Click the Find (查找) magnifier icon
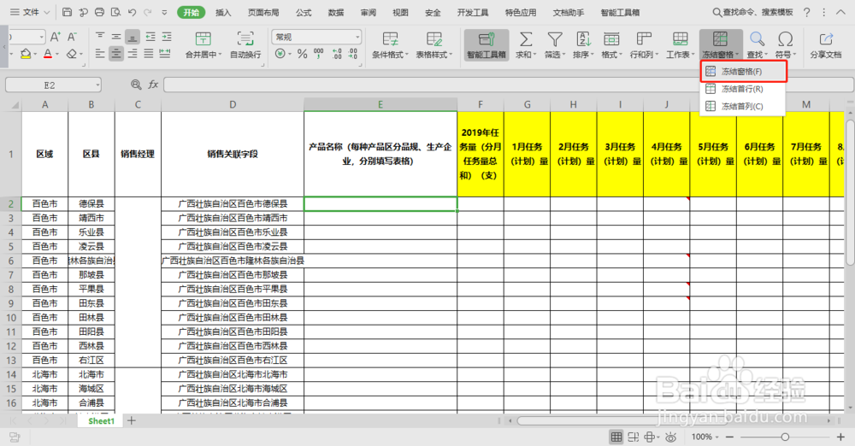The width and height of the screenshot is (855, 446). pos(757,38)
